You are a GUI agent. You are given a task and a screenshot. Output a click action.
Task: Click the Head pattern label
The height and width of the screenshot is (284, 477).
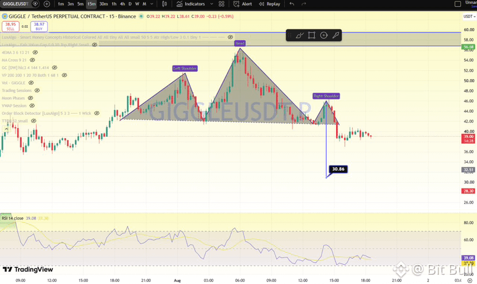pyautogui.click(x=240, y=44)
